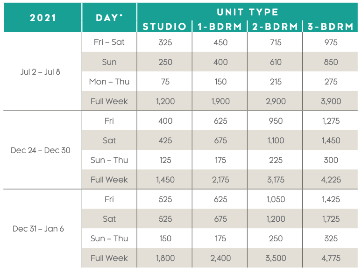The image size is (362, 274).
Task: Click the 2-bedroom value 3,175
Action: point(276,180)
